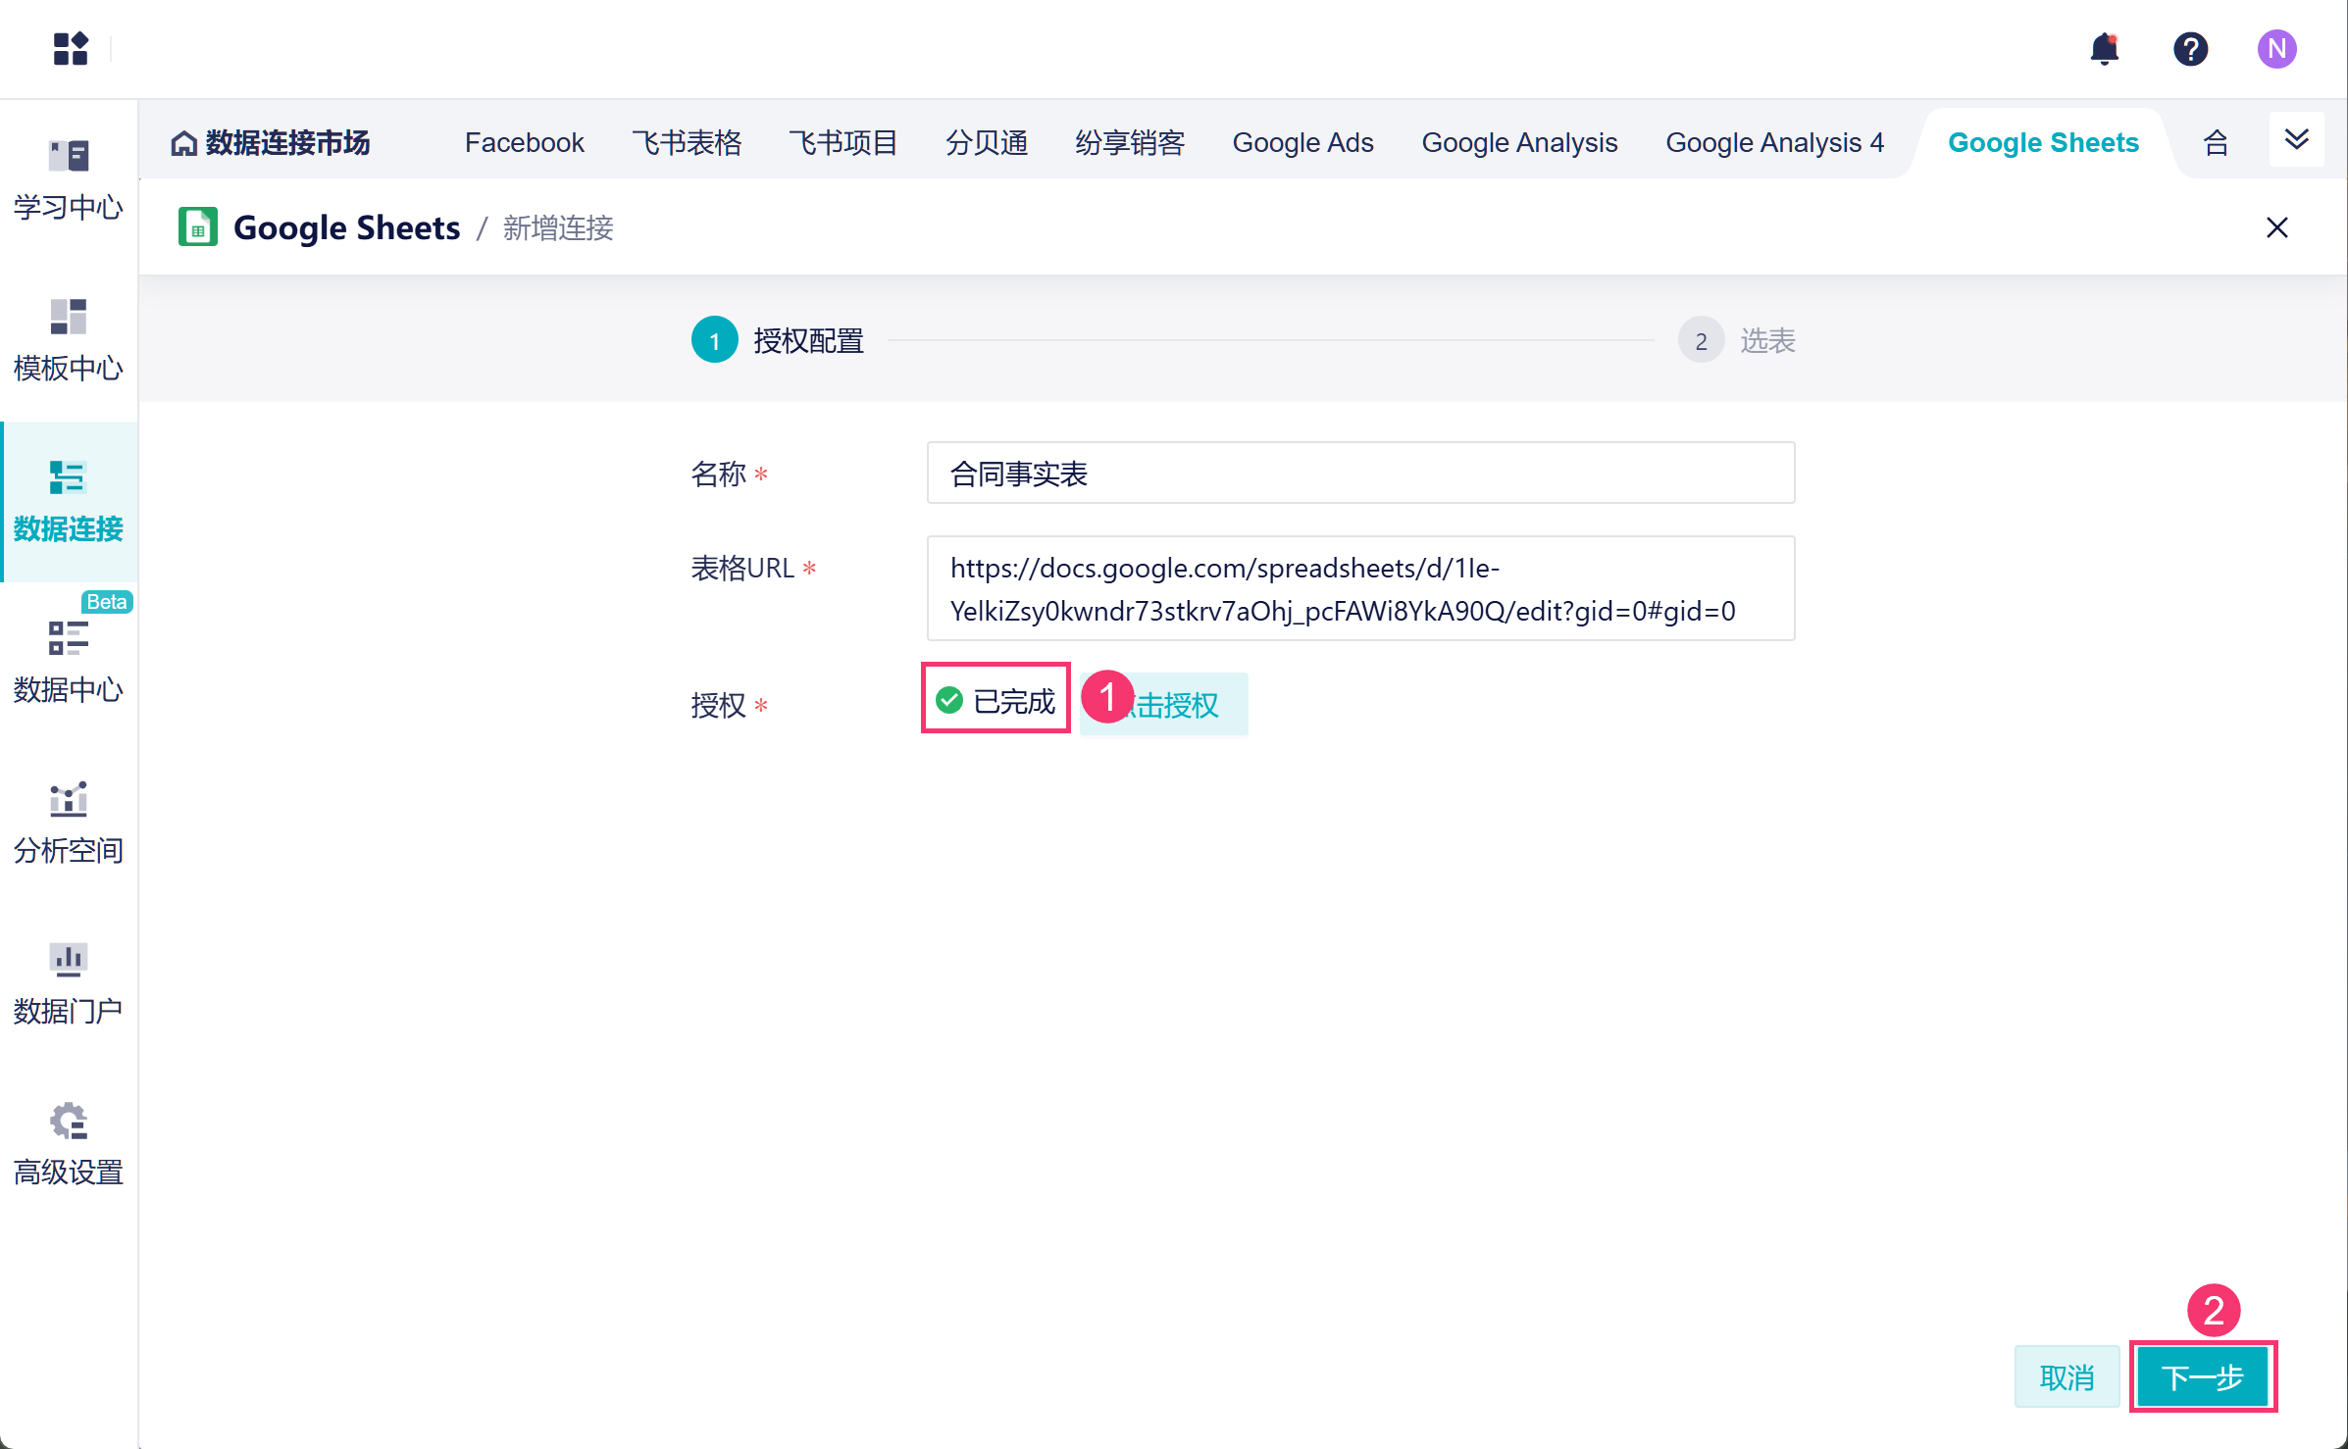The image size is (2348, 1449).
Task: Click the 下一步 button
Action: pyautogui.click(x=2202, y=1376)
